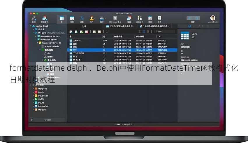
Task: Click the info icon in right panel
Action: pyautogui.click(x=189, y=26)
